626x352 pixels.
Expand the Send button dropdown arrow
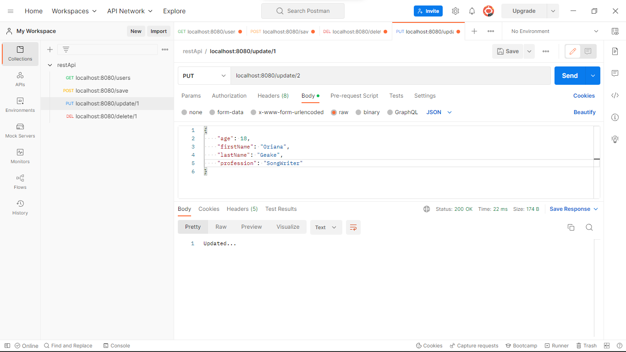(593, 76)
